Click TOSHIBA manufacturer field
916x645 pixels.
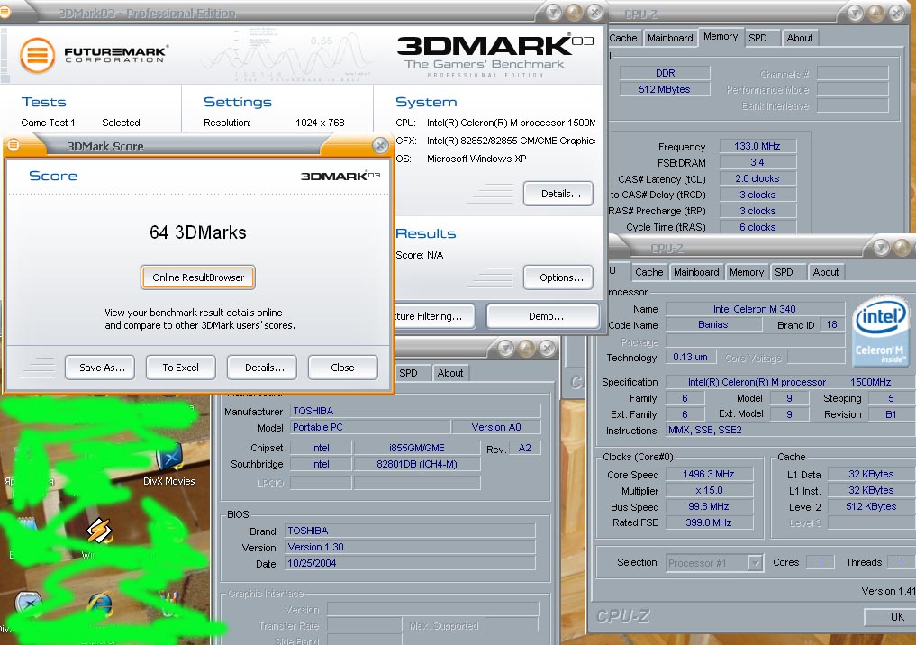coord(415,412)
